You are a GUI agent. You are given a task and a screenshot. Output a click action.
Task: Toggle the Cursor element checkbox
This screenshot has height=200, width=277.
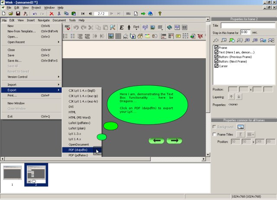tap(216, 66)
